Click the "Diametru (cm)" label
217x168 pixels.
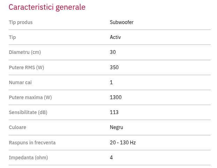coord(25,52)
